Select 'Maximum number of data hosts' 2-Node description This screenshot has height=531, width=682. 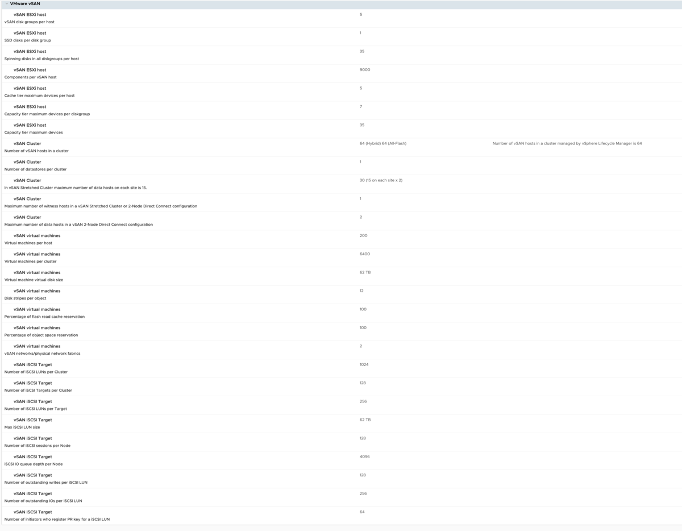click(78, 225)
